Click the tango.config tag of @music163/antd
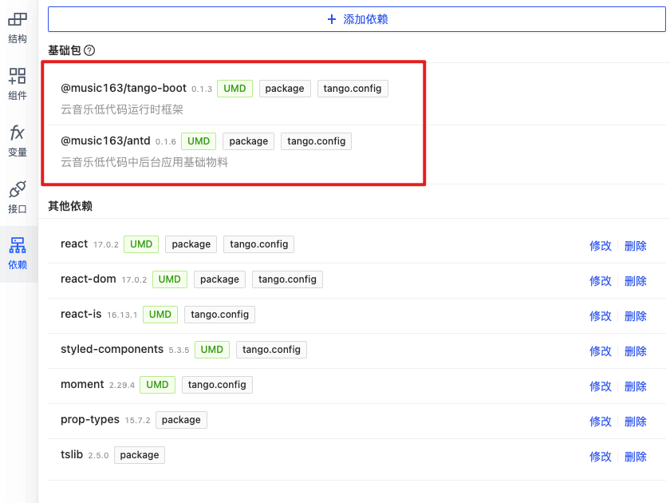670x503 pixels. 316,141
